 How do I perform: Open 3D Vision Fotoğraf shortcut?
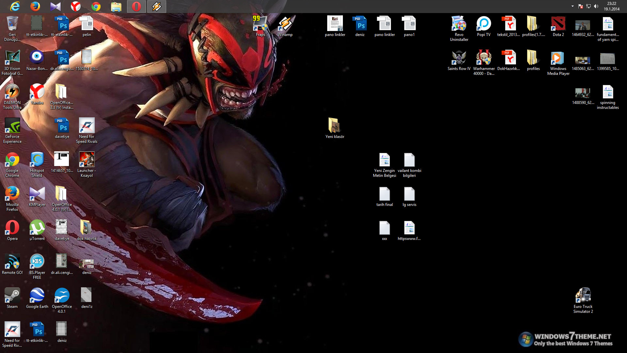click(12, 63)
